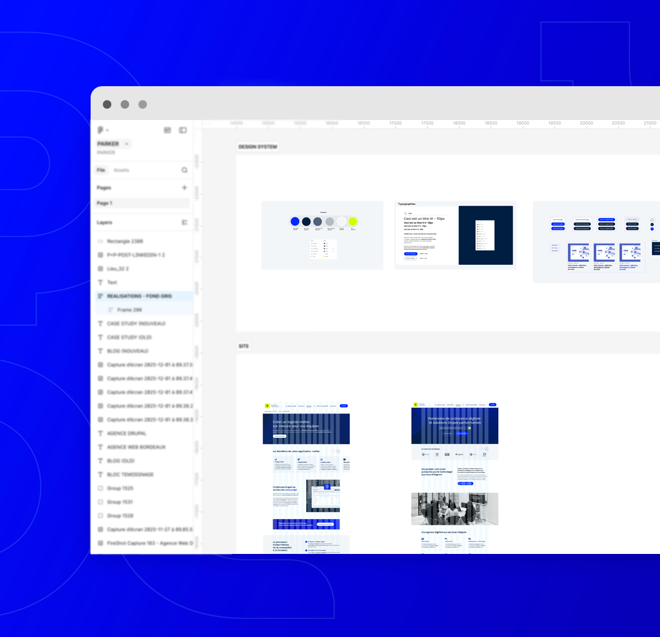Click the minimize UI panel icon
660x637 pixels.
[167, 130]
